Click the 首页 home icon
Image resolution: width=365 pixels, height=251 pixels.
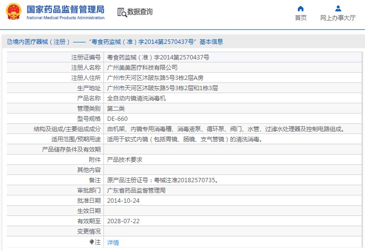coord(301,9)
